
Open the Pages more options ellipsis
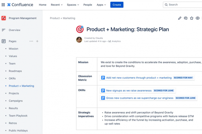coord(31,41)
